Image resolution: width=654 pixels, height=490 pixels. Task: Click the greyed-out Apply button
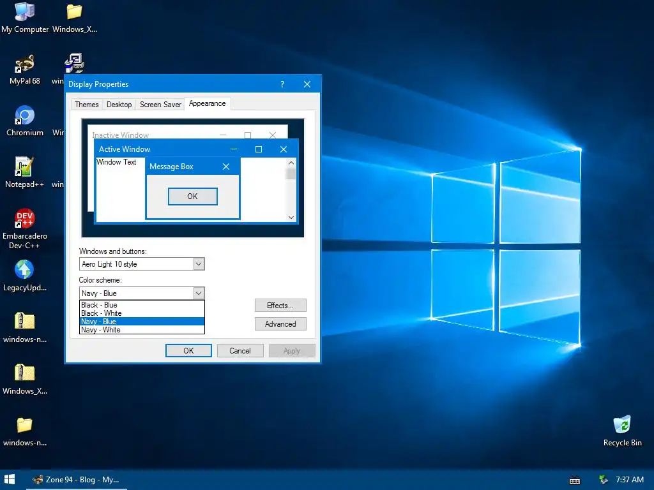(x=291, y=351)
